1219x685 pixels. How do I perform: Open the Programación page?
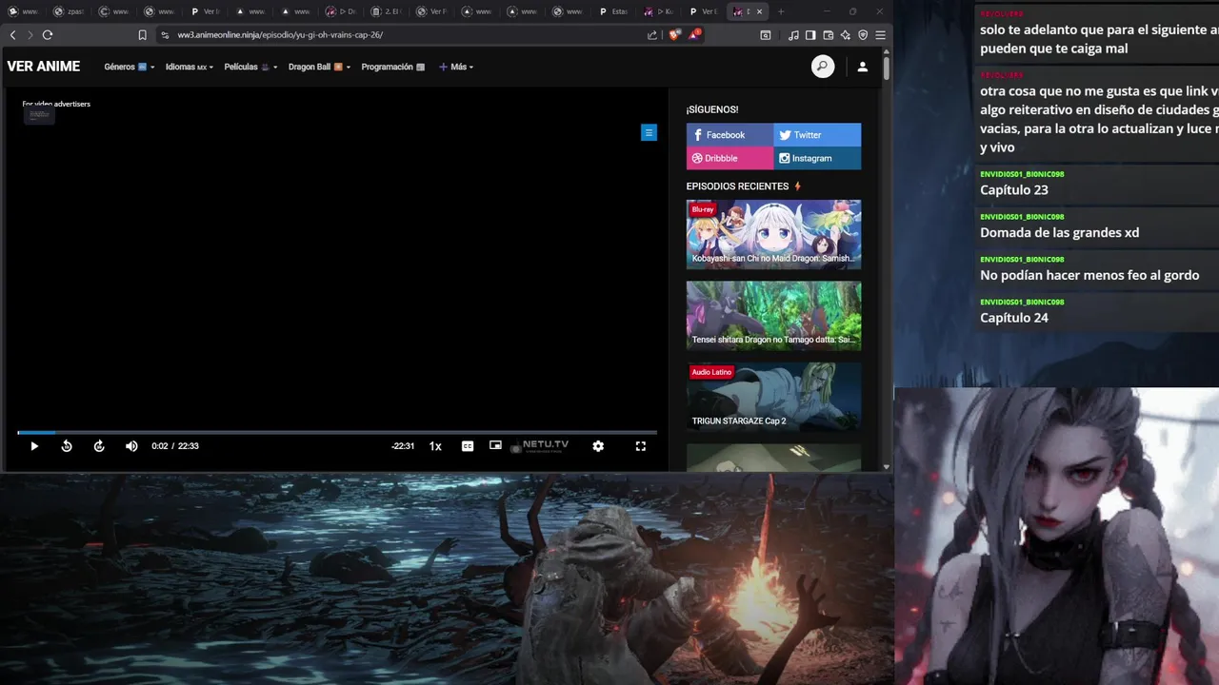coord(392,67)
